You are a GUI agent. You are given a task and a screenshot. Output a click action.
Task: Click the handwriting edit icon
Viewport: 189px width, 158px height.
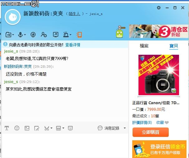tap(36, 128)
